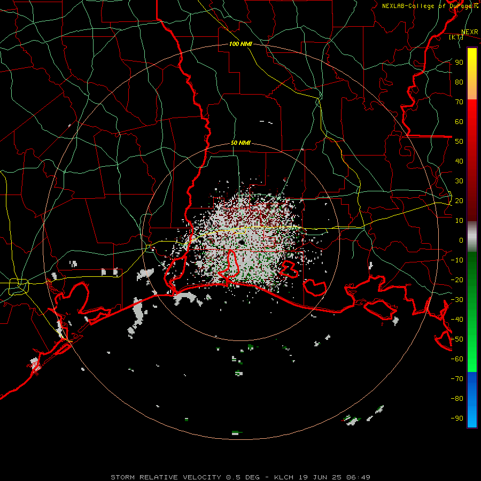
Task: Click the -80 value on velocity scale
Action: tap(457, 399)
